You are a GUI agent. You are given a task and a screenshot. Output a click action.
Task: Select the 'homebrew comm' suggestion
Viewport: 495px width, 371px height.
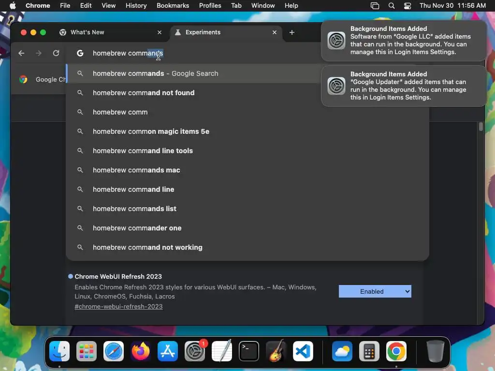tap(247, 112)
